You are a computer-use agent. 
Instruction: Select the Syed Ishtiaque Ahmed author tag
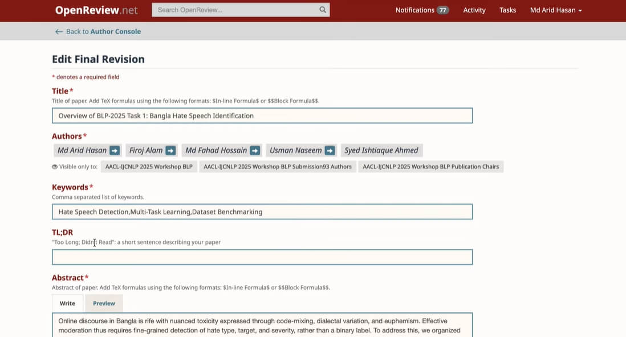coord(381,150)
